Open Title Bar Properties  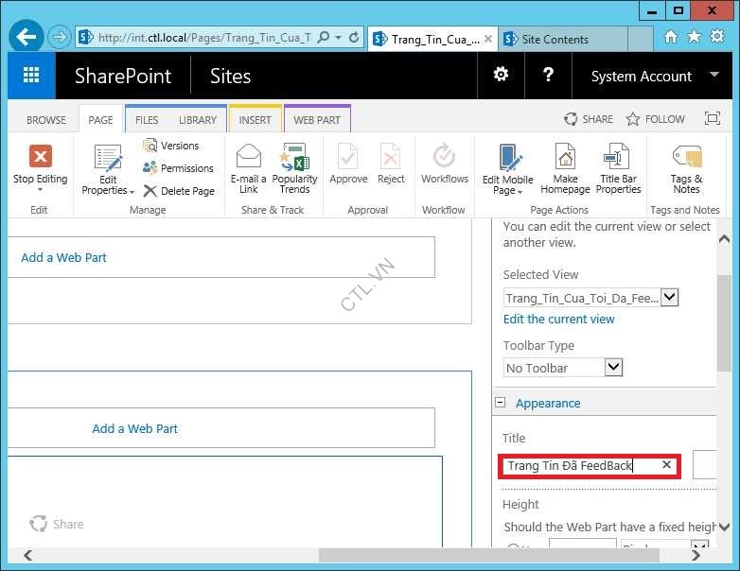point(618,157)
